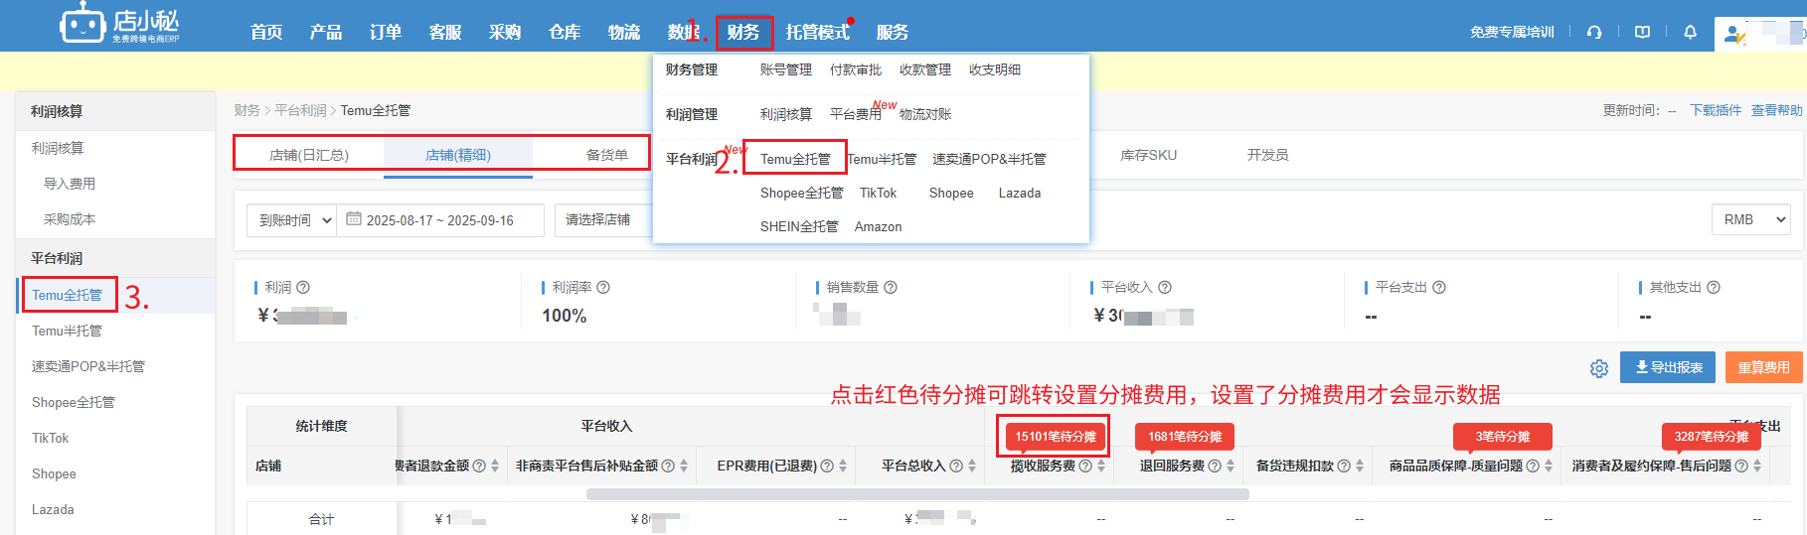1807x535 pixels.
Task: Show the 平台支出 help tooltip icon
Action: pos(1439,287)
